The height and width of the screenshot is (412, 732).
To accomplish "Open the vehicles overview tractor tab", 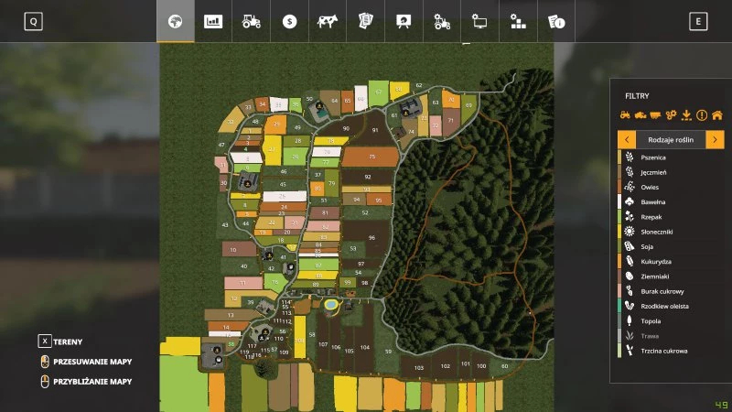I will (252, 21).
